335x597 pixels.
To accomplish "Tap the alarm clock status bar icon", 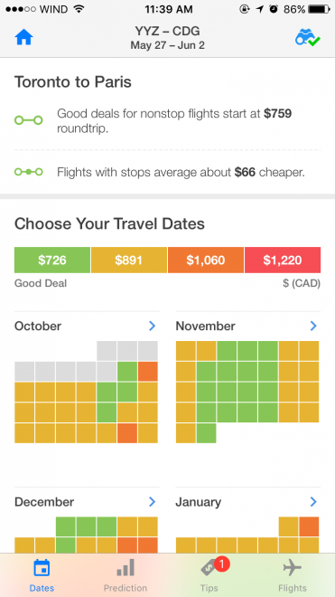I will (x=274, y=9).
